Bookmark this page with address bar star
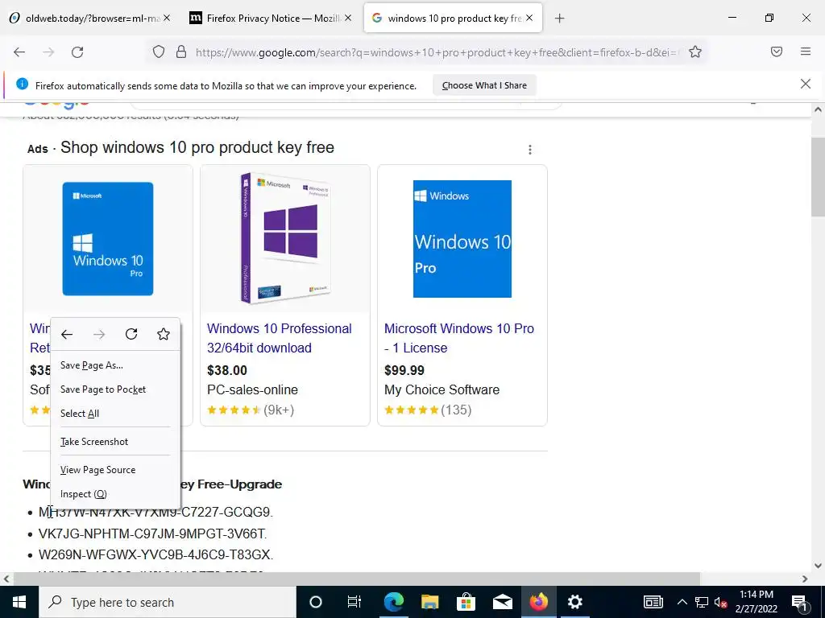This screenshot has height=618, width=825. tap(695, 51)
